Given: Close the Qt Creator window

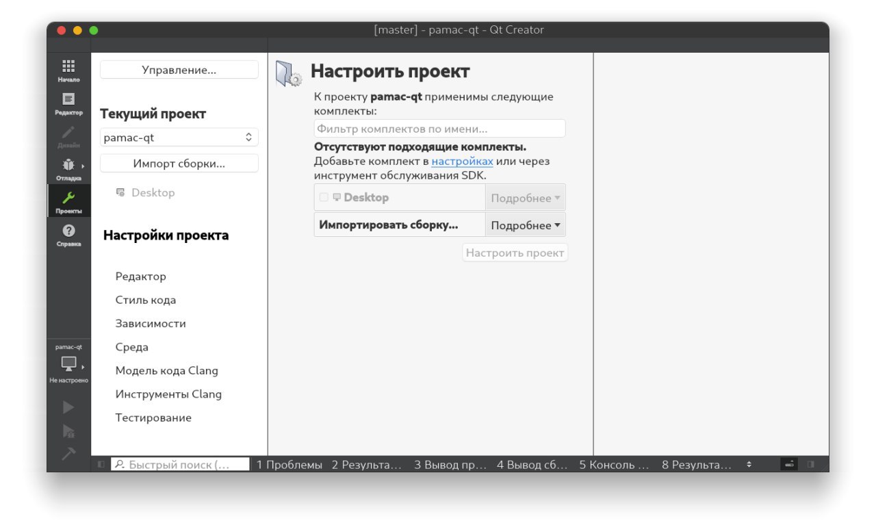Looking at the screenshot, I should click(61, 30).
